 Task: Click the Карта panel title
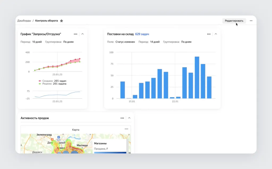[x=76, y=130]
